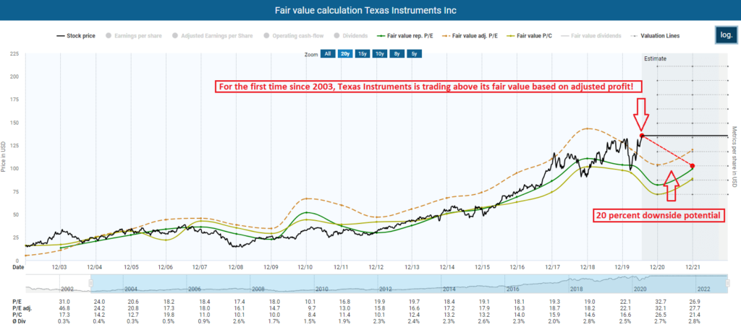
Task: Click the 12/03 axis date label
Action: point(60,267)
